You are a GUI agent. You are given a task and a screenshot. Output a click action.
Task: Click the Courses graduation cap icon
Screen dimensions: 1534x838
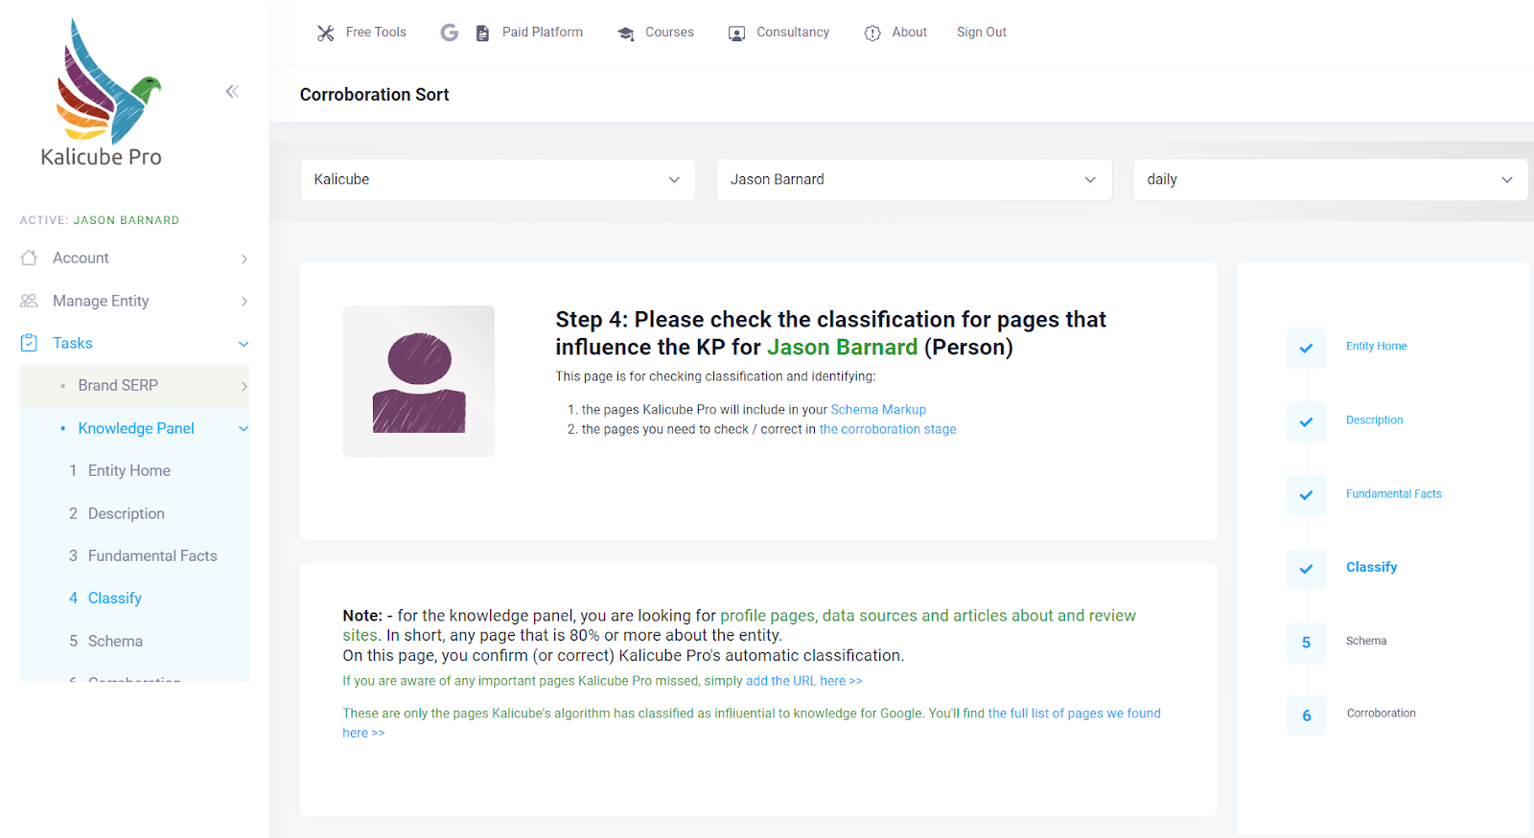626,34
